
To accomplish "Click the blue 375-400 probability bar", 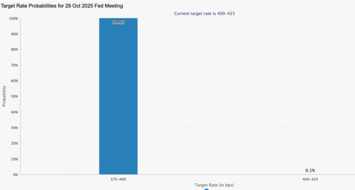I will 118,96.
